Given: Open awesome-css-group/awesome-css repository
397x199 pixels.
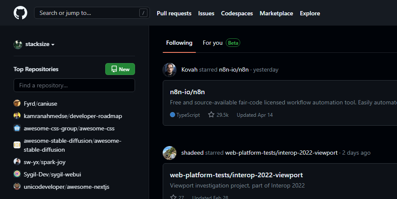Looking at the screenshot, I should click(x=69, y=129).
